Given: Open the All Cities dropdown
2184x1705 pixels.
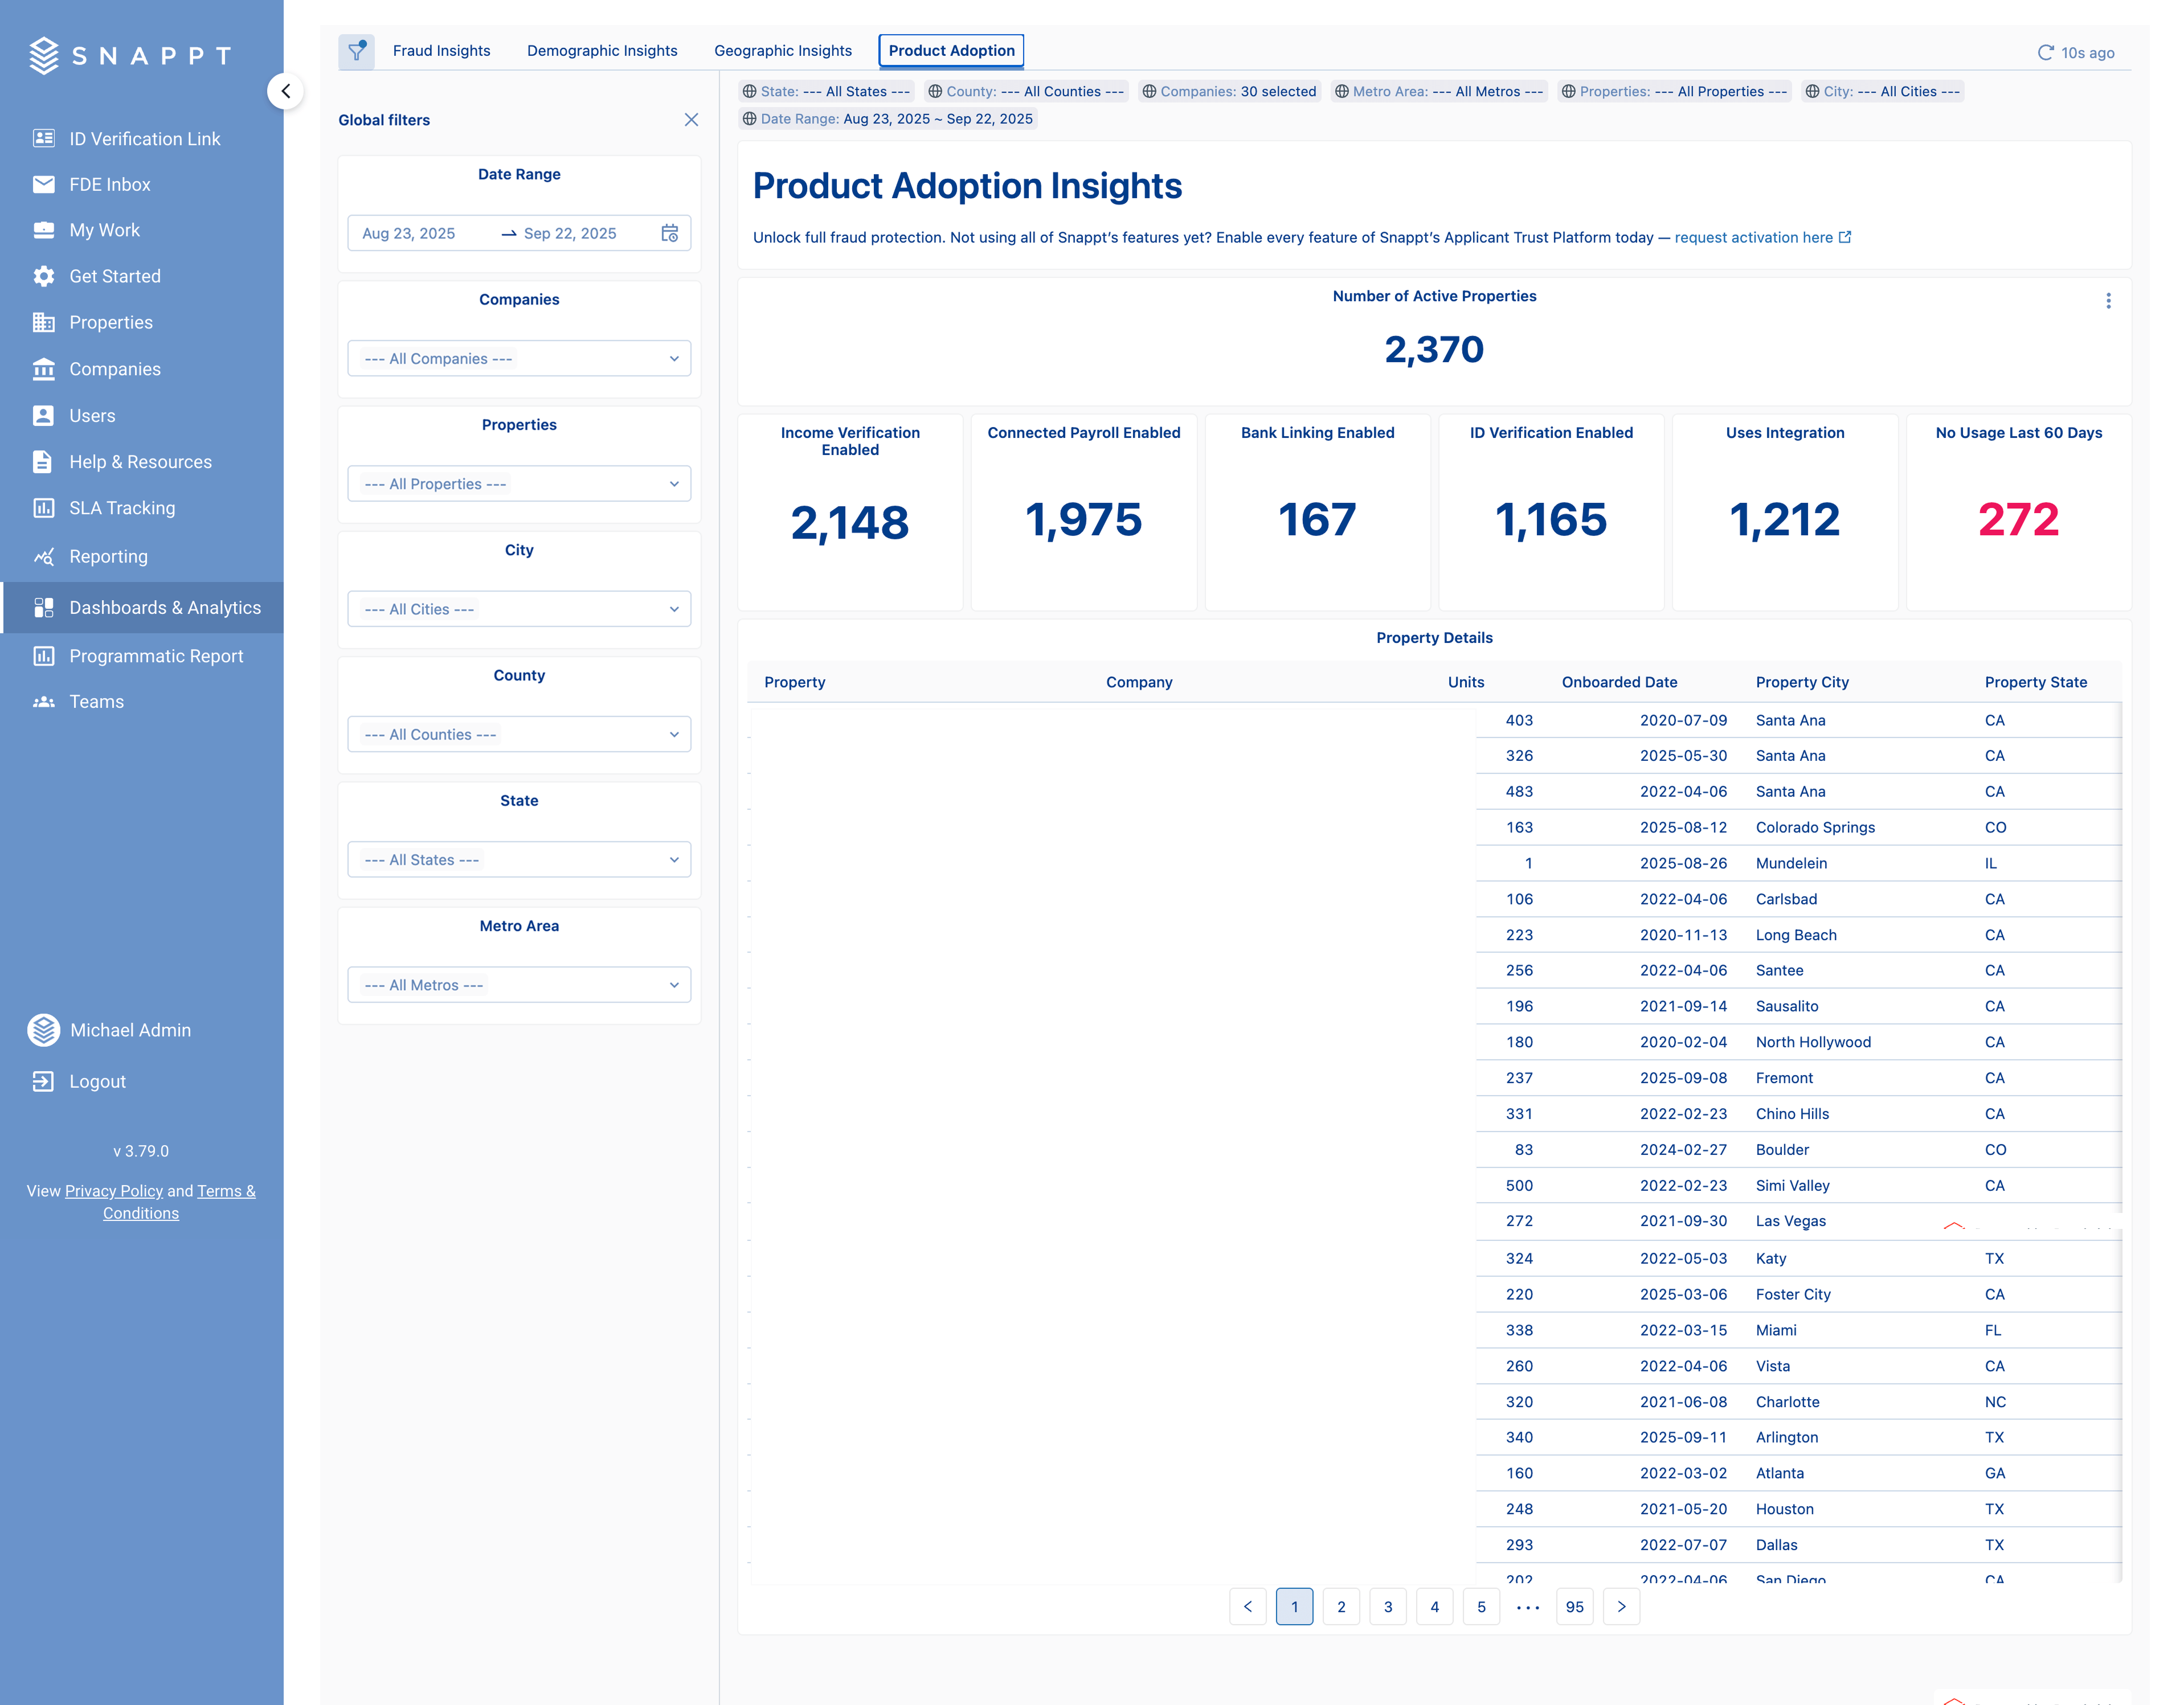Looking at the screenshot, I should [519, 609].
